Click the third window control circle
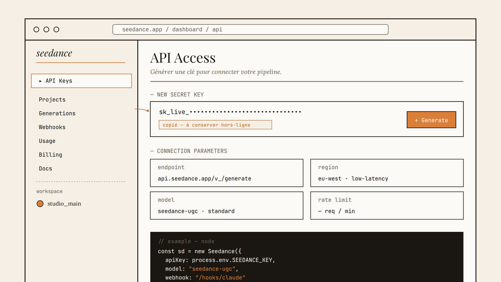Screen dimensions: 501x282 pyautogui.click(x=56, y=30)
